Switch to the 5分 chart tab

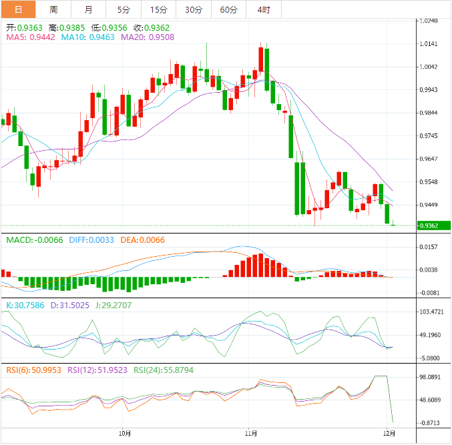124,9
